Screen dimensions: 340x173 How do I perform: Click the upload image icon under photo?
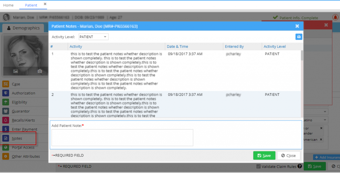pos(15,71)
